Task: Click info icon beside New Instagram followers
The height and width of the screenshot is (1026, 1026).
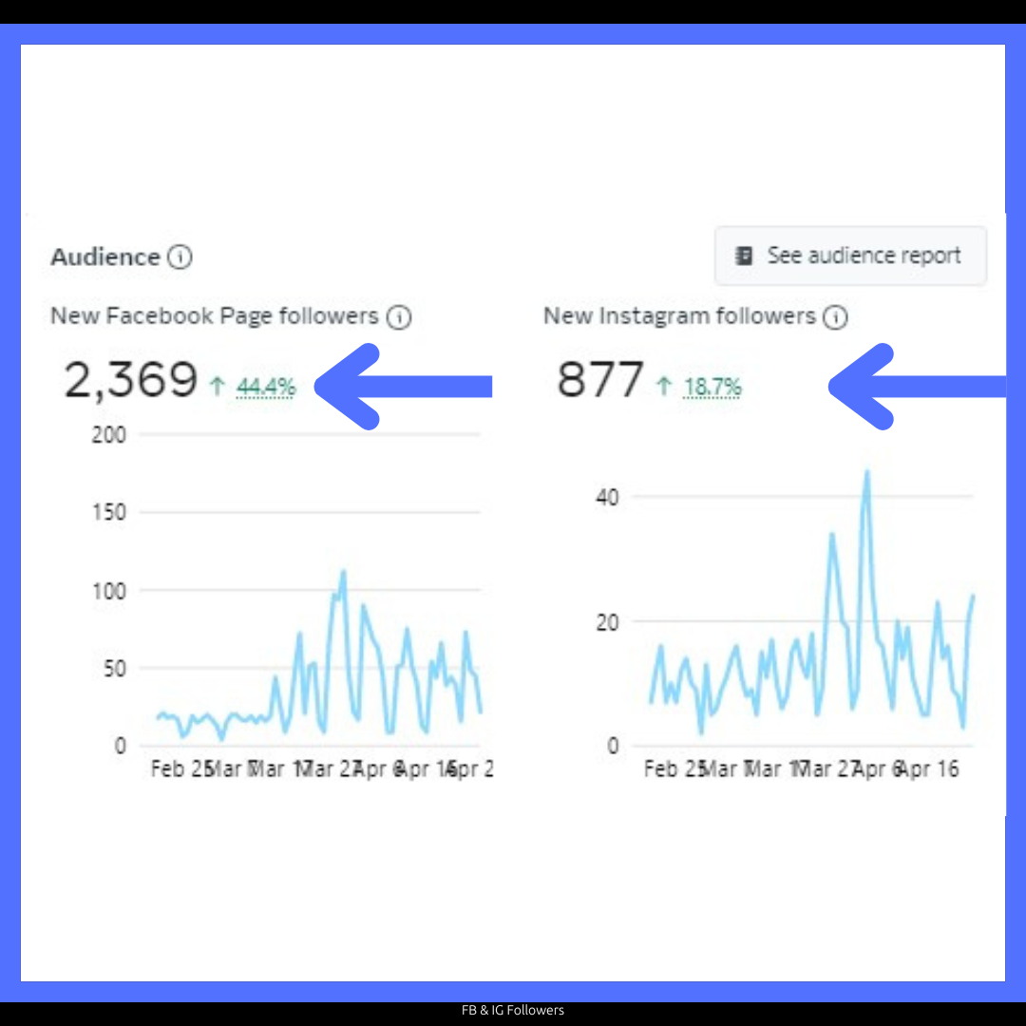Action: (x=835, y=317)
